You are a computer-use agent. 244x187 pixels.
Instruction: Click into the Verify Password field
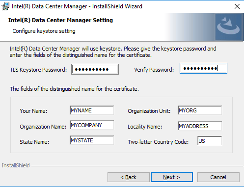(x=203, y=68)
